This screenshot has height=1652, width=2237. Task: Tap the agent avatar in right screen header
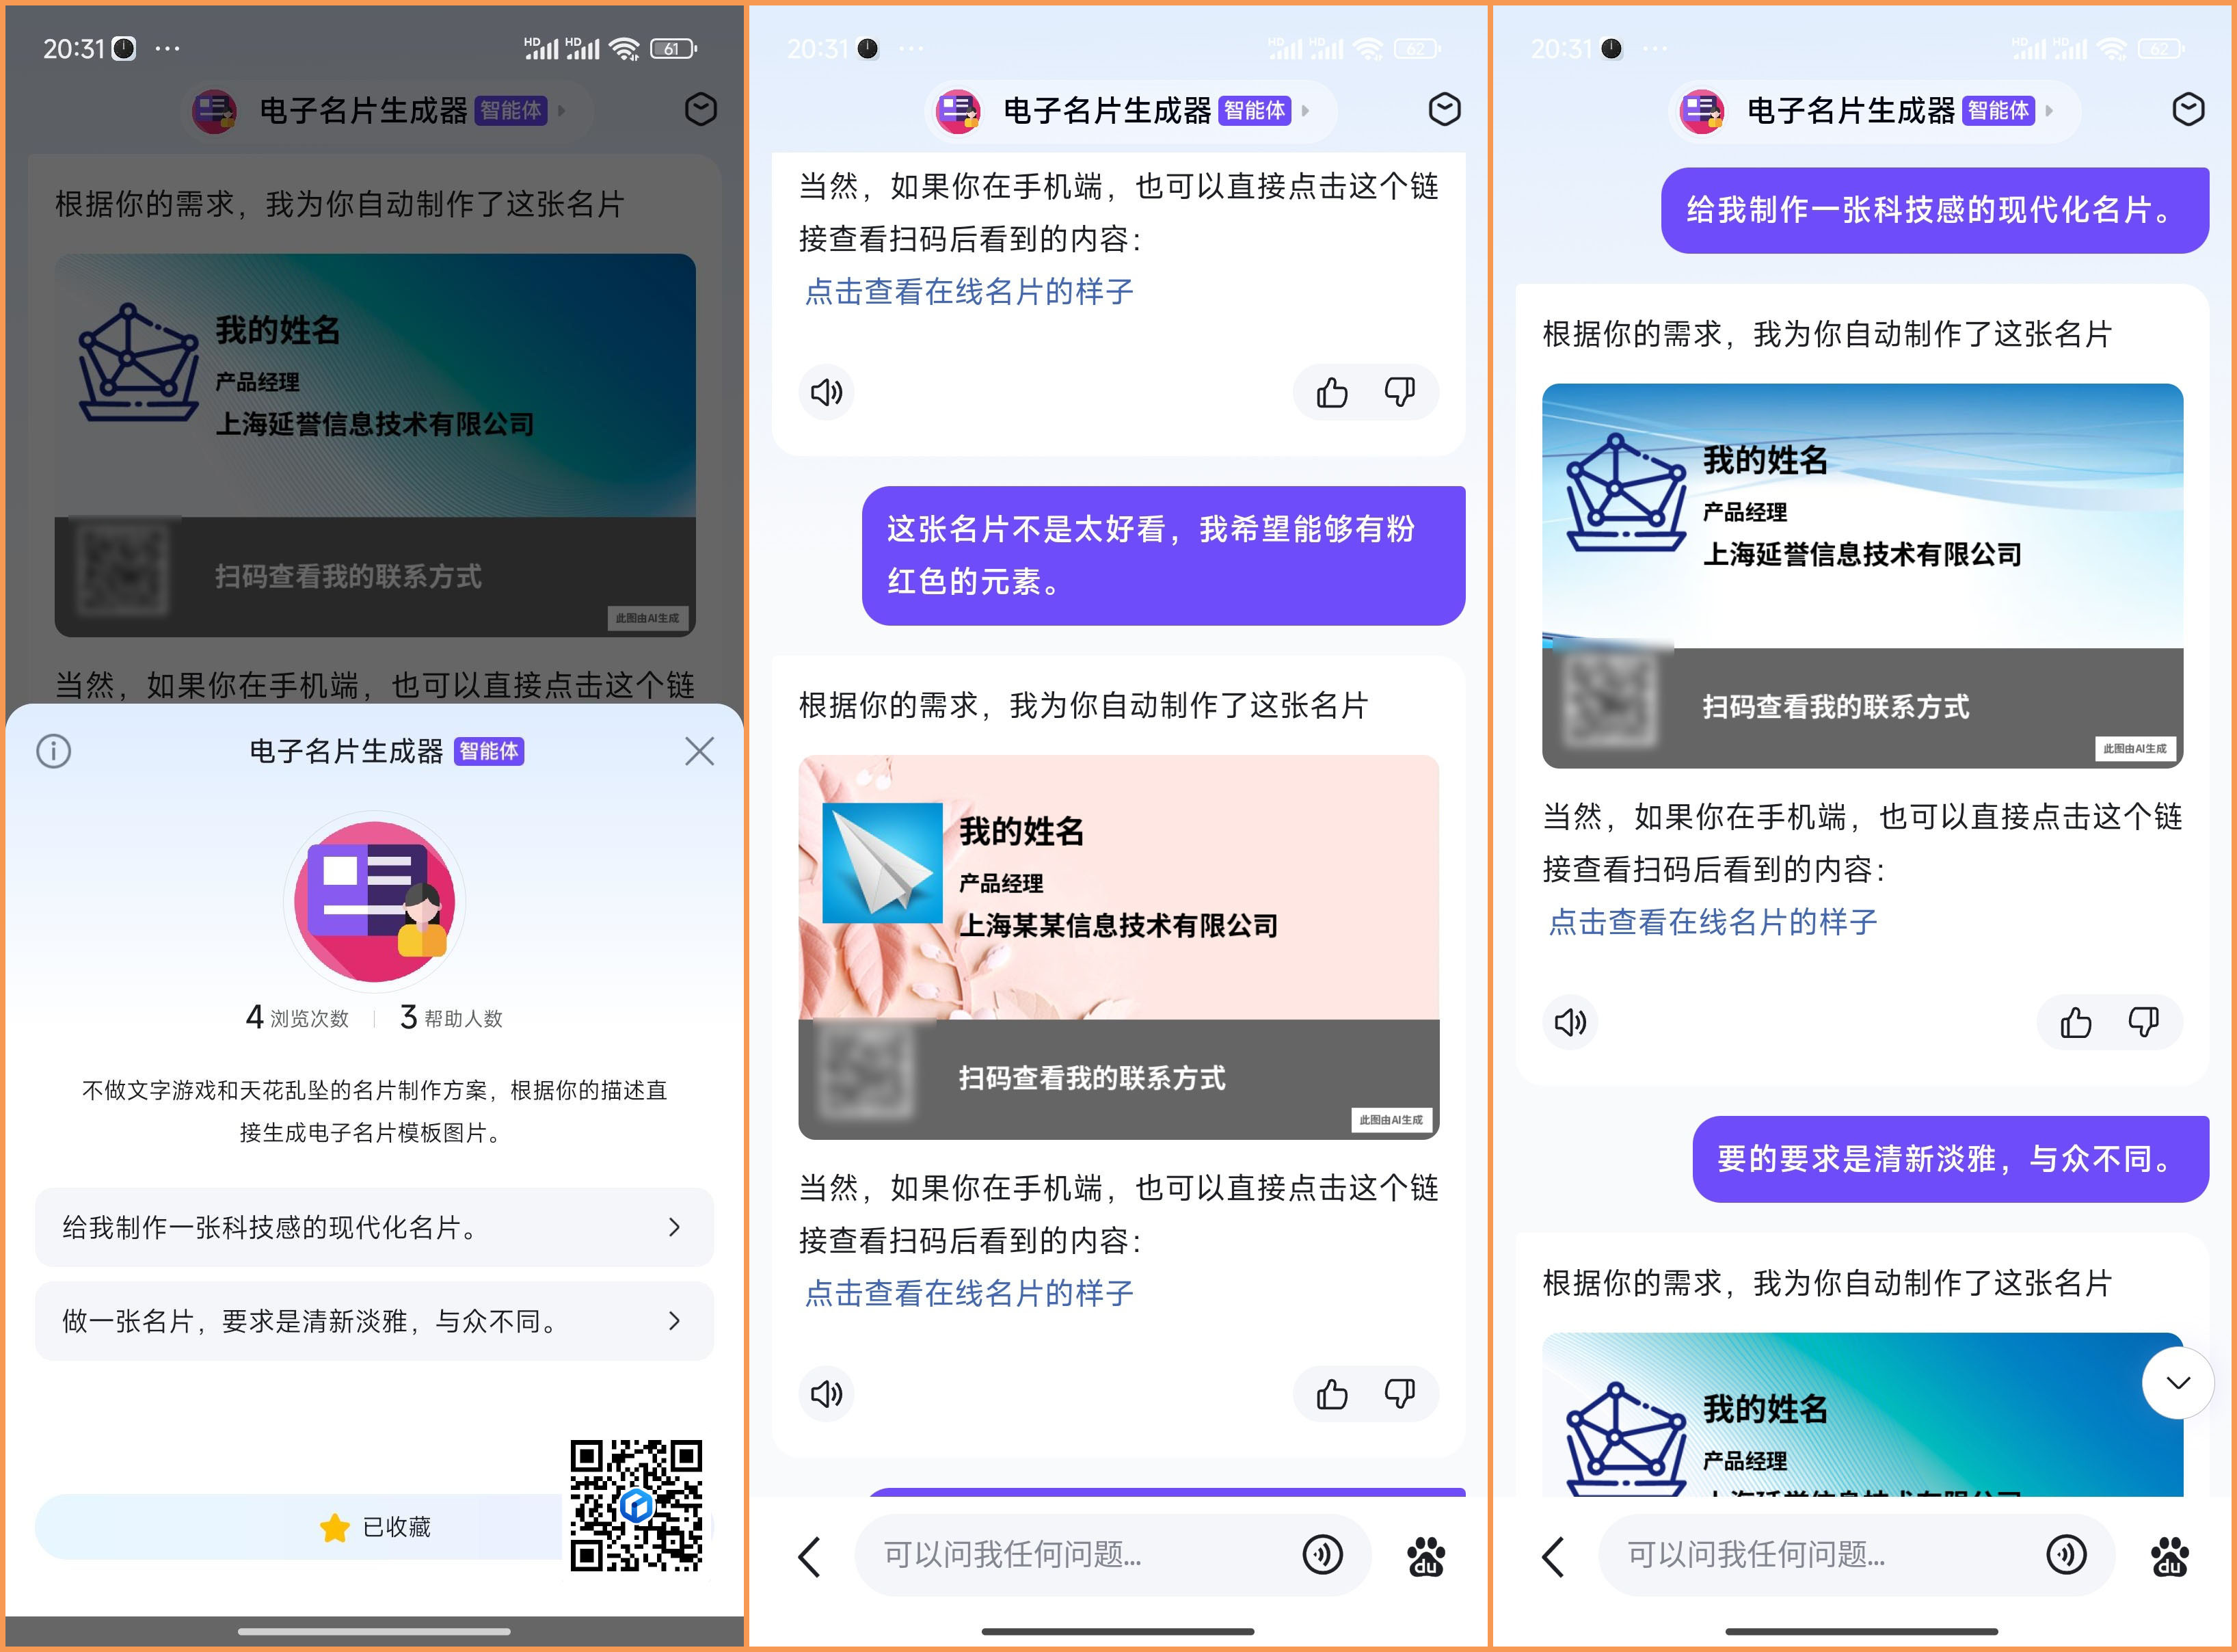[x=1702, y=110]
